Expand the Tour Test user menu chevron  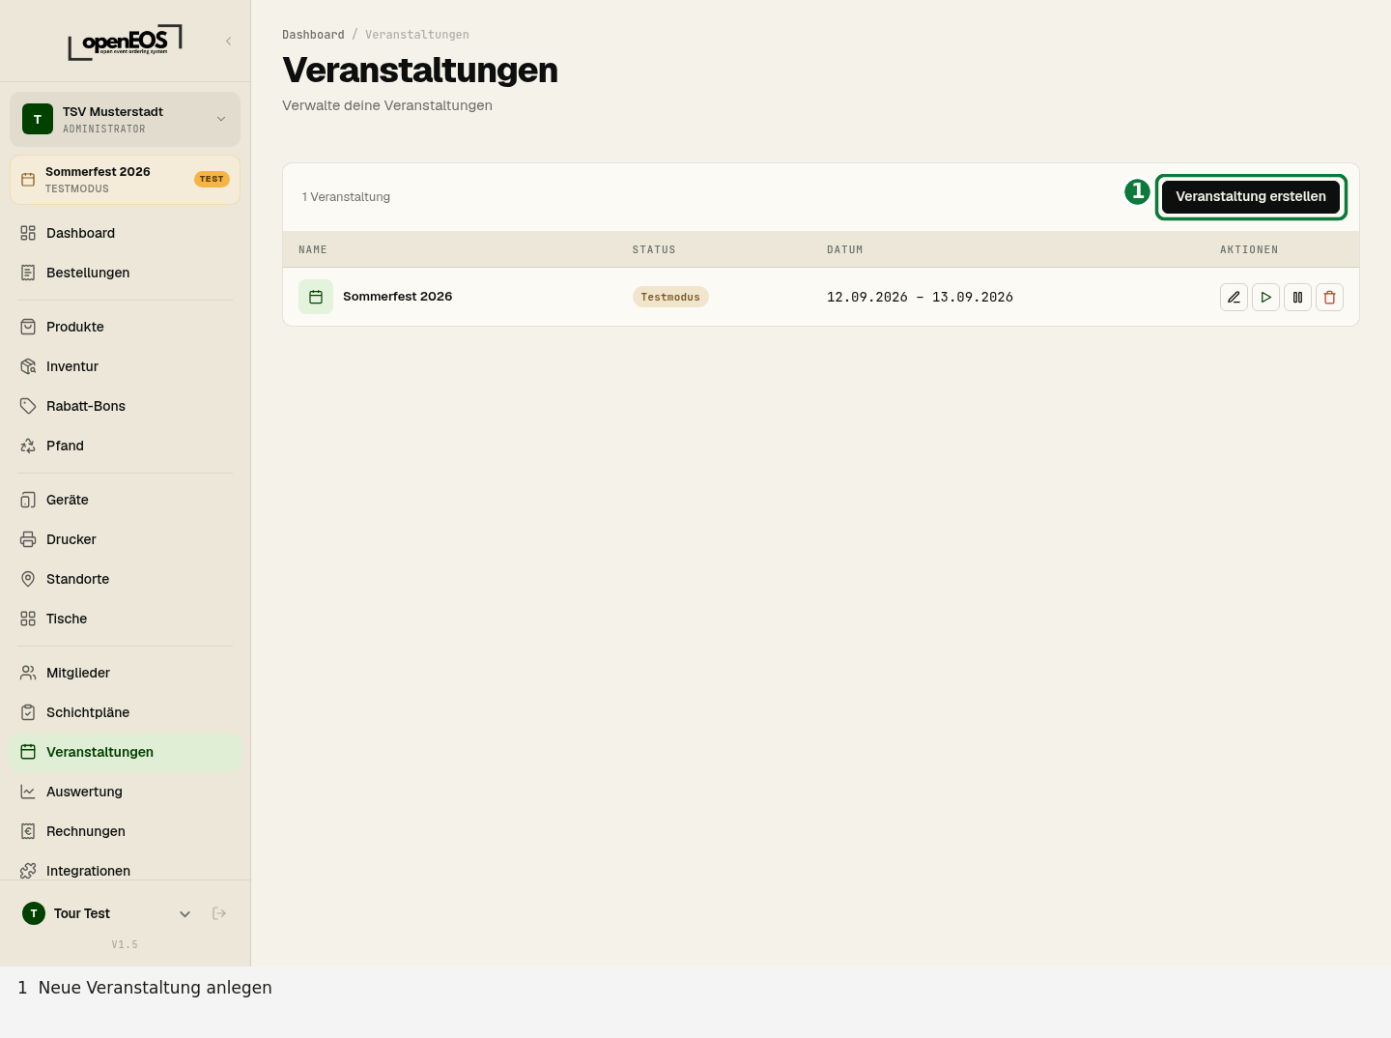185,913
